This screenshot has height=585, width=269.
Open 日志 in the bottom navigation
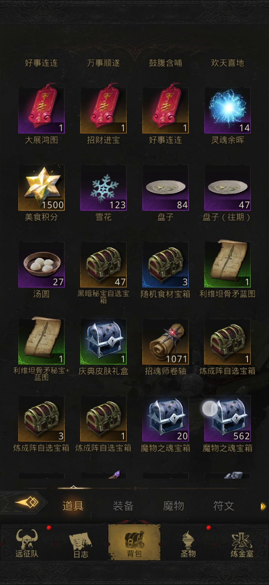click(81, 543)
